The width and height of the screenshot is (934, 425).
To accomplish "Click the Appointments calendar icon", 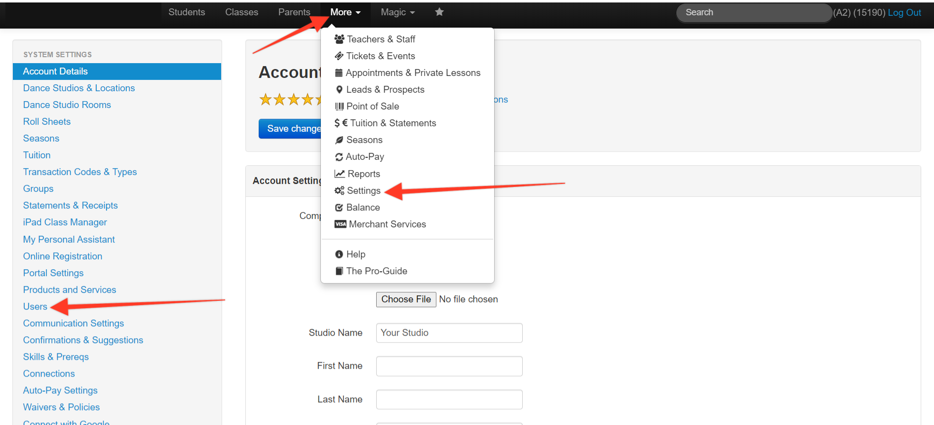I will [x=339, y=73].
